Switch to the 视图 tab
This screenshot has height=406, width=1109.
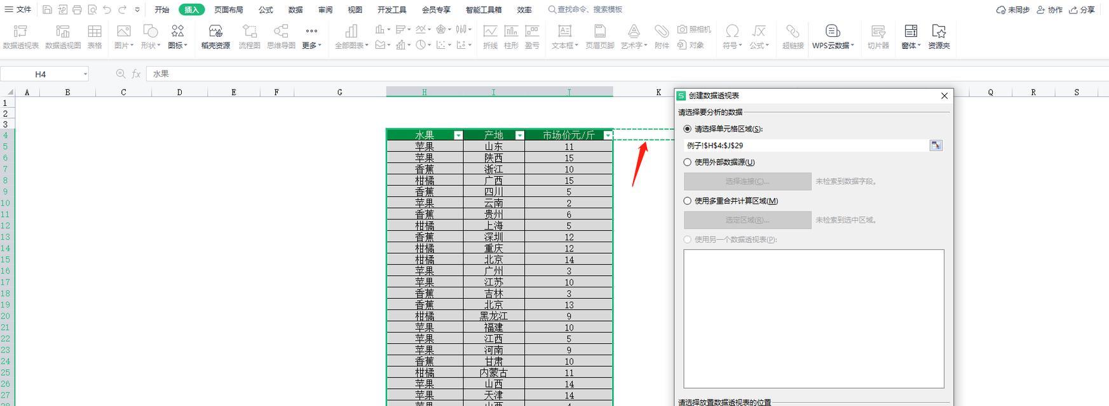click(x=355, y=10)
